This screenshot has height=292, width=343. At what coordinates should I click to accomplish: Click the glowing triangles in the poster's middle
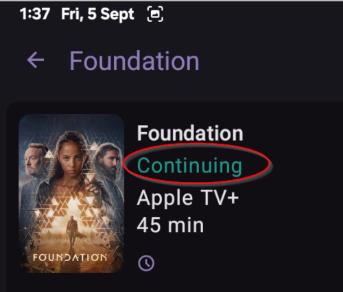click(71, 206)
